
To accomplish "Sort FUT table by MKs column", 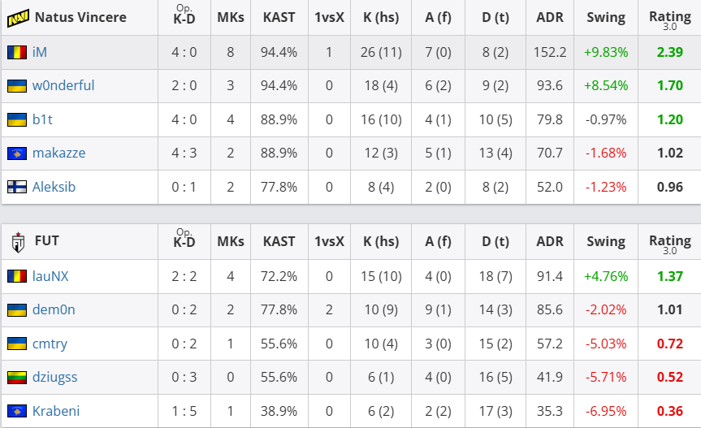I will pos(231,242).
